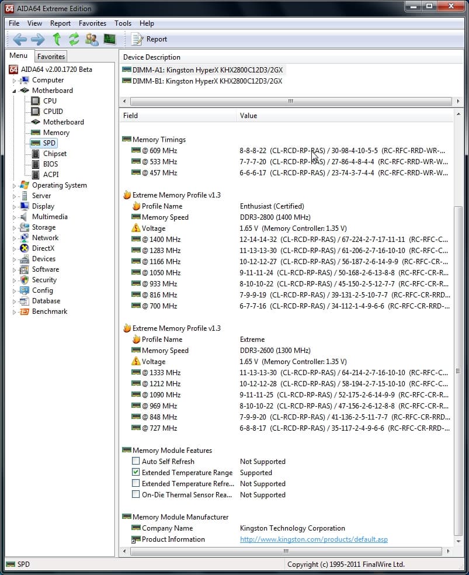Select DIMM-B1 Kingston HyperX device row
469x575 pixels.
pyautogui.click(x=202, y=81)
